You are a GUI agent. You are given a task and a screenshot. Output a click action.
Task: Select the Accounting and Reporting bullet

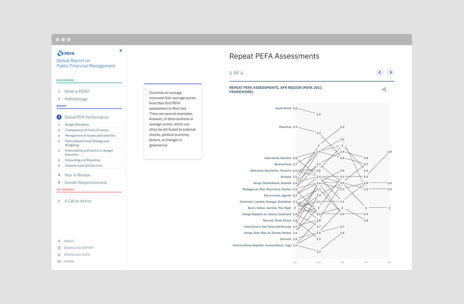(59, 160)
